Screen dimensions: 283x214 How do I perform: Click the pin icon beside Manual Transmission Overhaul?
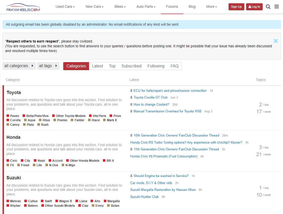pos(131,111)
